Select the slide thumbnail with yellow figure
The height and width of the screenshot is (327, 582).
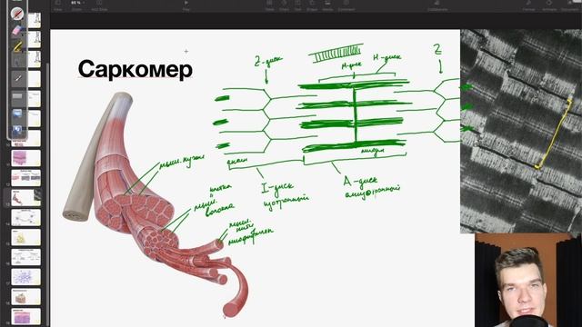26,237
